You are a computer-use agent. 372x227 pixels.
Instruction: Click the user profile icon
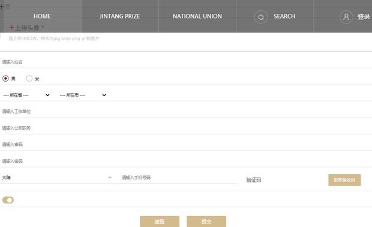[x=346, y=17]
